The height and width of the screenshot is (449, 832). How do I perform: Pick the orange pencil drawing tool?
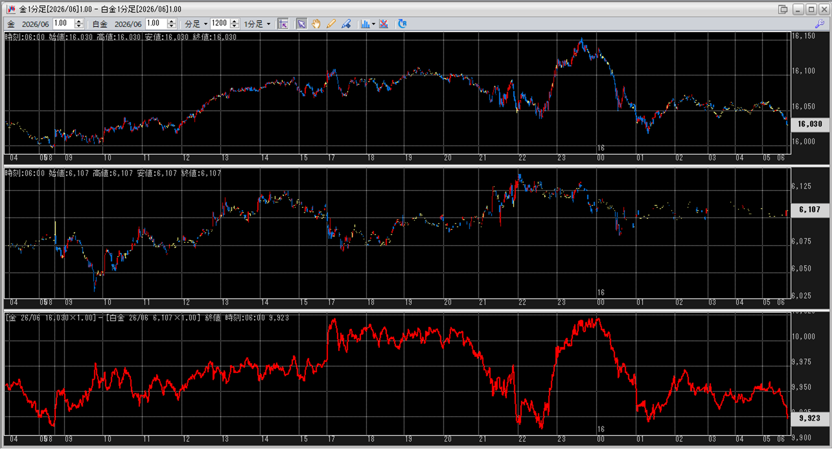point(331,24)
